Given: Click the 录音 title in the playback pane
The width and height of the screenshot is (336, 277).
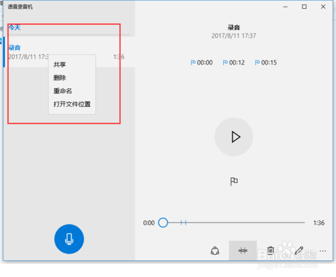Looking at the screenshot, I should coord(234,28).
